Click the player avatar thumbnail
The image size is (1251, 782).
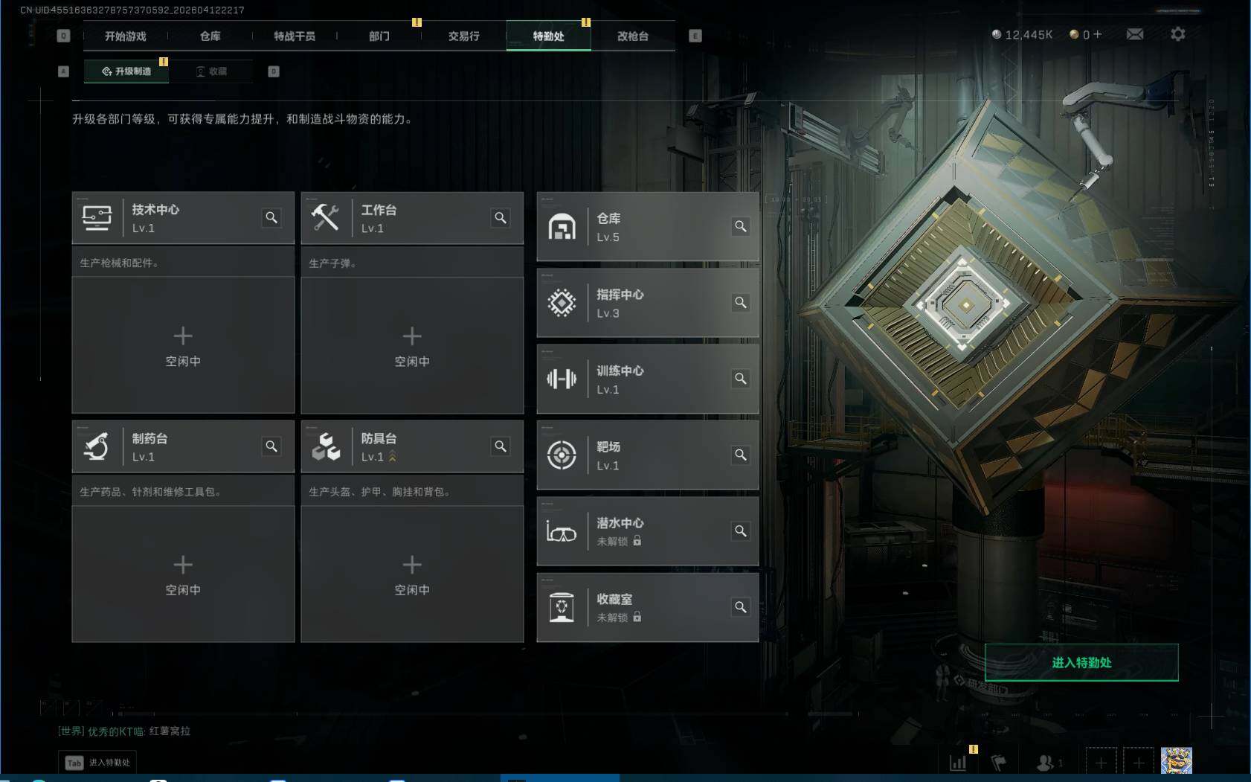click(x=1176, y=761)
